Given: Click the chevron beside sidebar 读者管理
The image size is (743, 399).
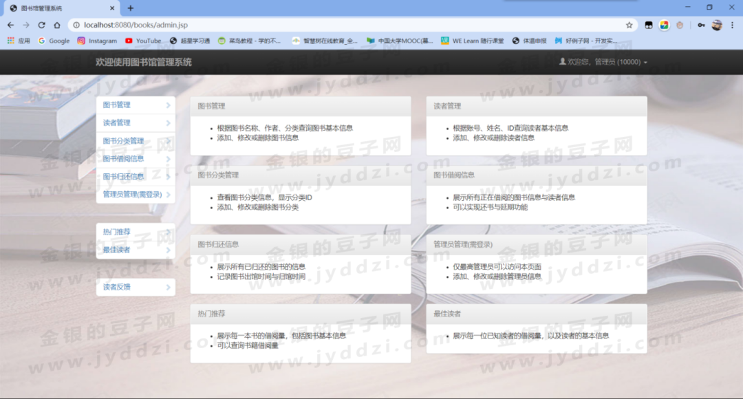Looking at the screenshot, I should [x=169, y=123].
